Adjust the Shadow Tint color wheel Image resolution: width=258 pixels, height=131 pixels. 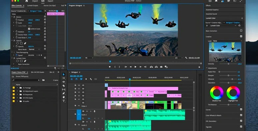point(217,93)
